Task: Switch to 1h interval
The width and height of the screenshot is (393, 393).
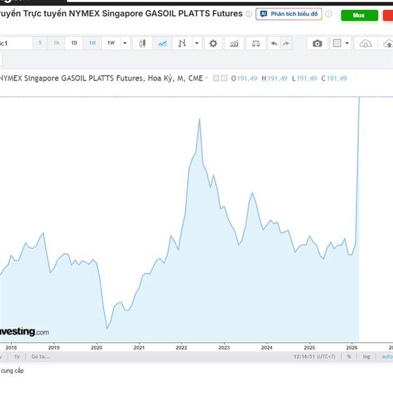Action: click(56, 43)
